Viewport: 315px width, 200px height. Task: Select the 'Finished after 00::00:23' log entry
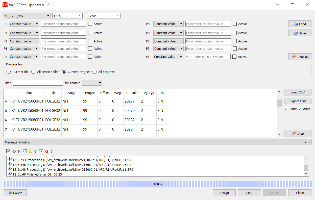coord(37,174)
